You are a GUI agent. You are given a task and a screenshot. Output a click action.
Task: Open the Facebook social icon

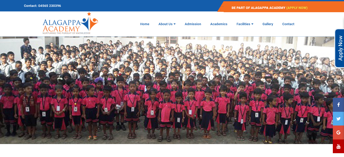(x=338, y=105)
